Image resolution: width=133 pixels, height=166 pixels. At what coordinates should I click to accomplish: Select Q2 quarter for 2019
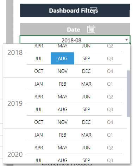coord(110,97)
